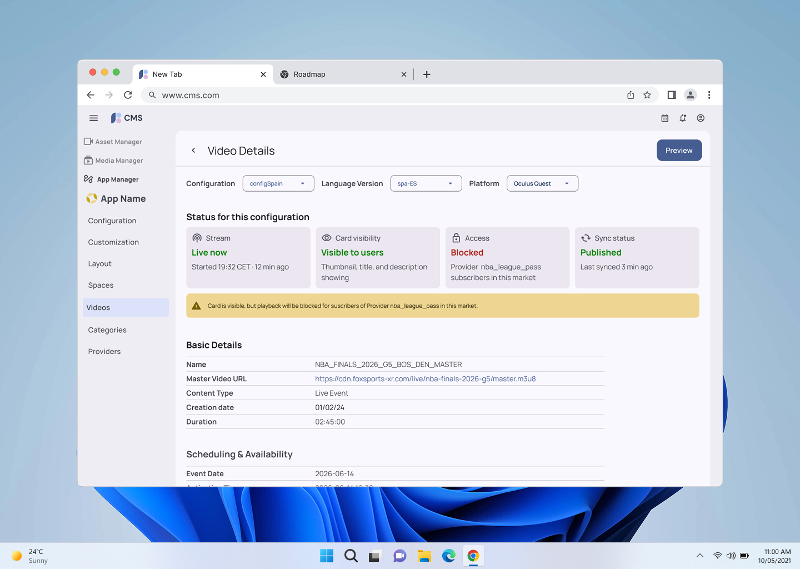Launch Microsoft Edge from the taskbar
This screenshot has width=800, height=569.
tap(449, 556)
